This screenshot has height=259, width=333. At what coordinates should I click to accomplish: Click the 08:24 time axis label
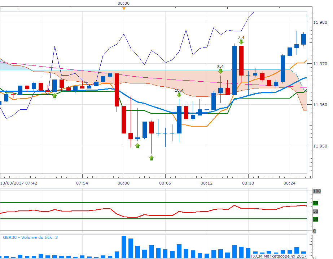click(x=289, y=183)
